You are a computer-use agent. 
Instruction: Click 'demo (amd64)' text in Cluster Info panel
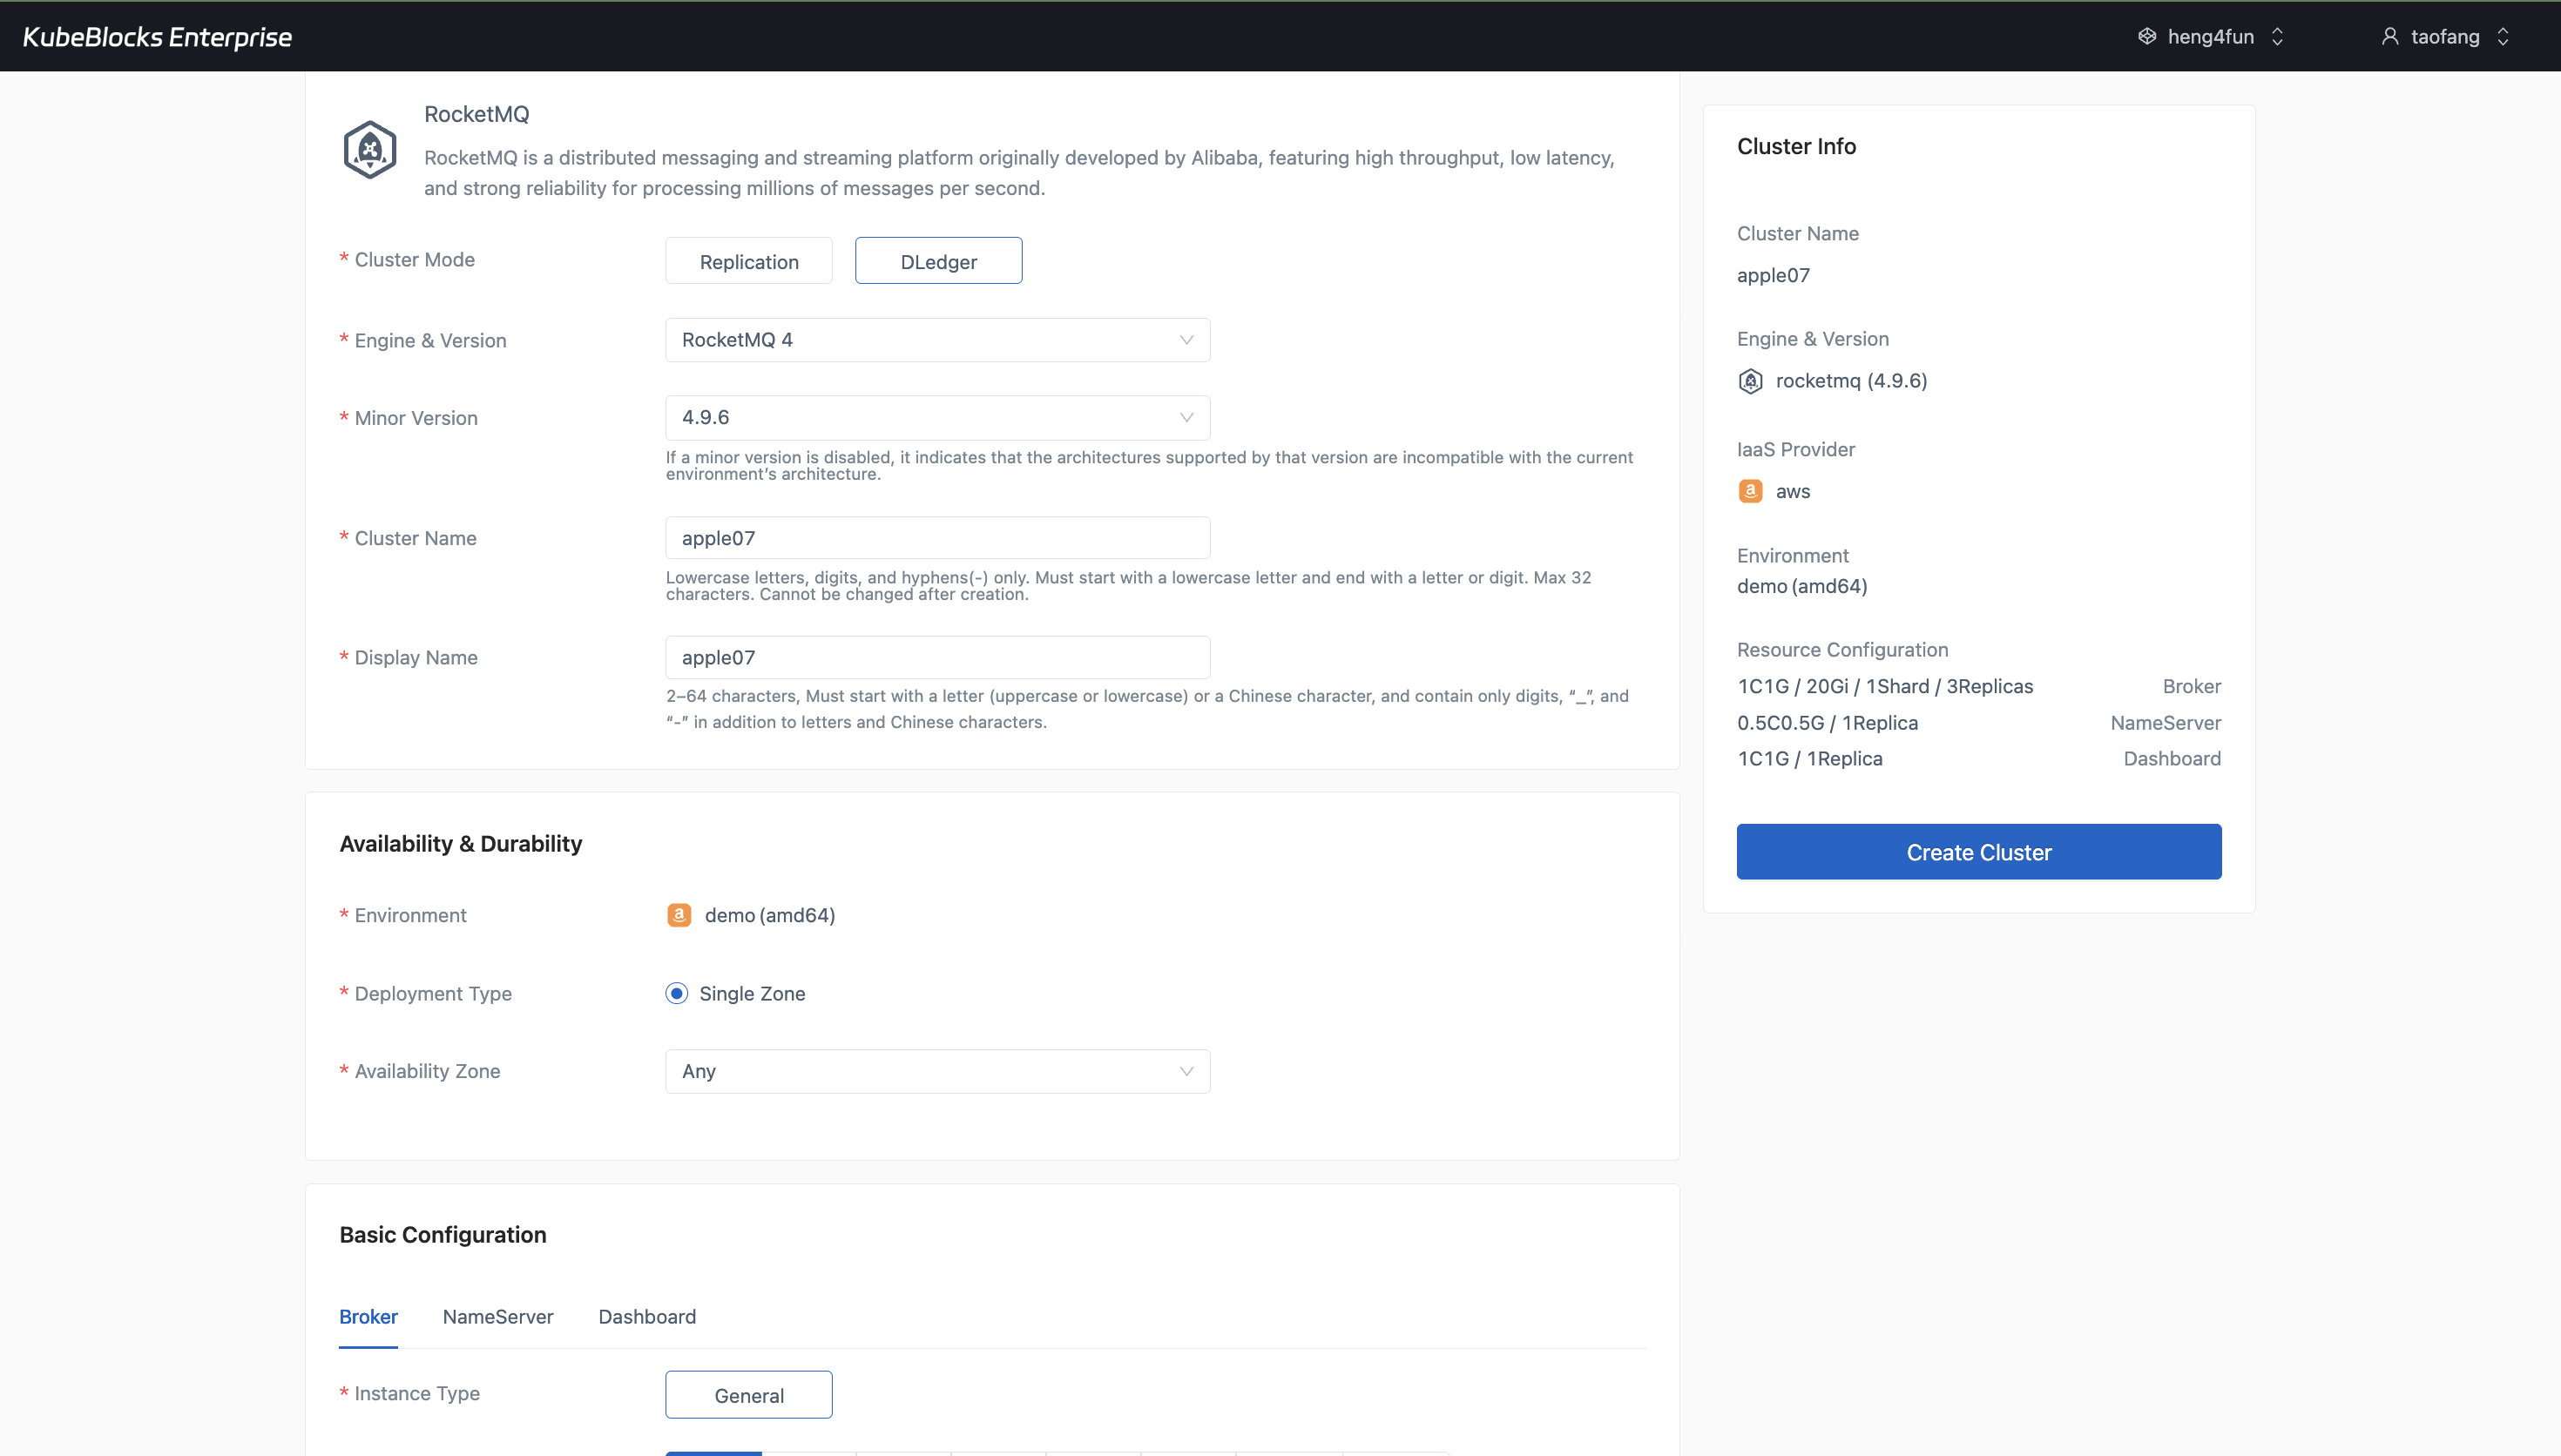(x=1802, y=586)
